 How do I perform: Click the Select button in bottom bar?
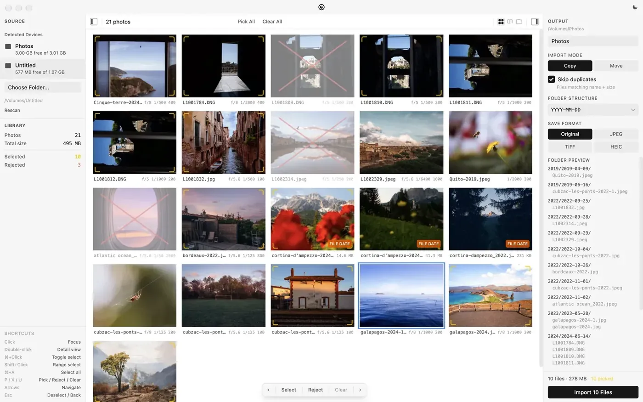pyautogui.click(x=289, y=390)
